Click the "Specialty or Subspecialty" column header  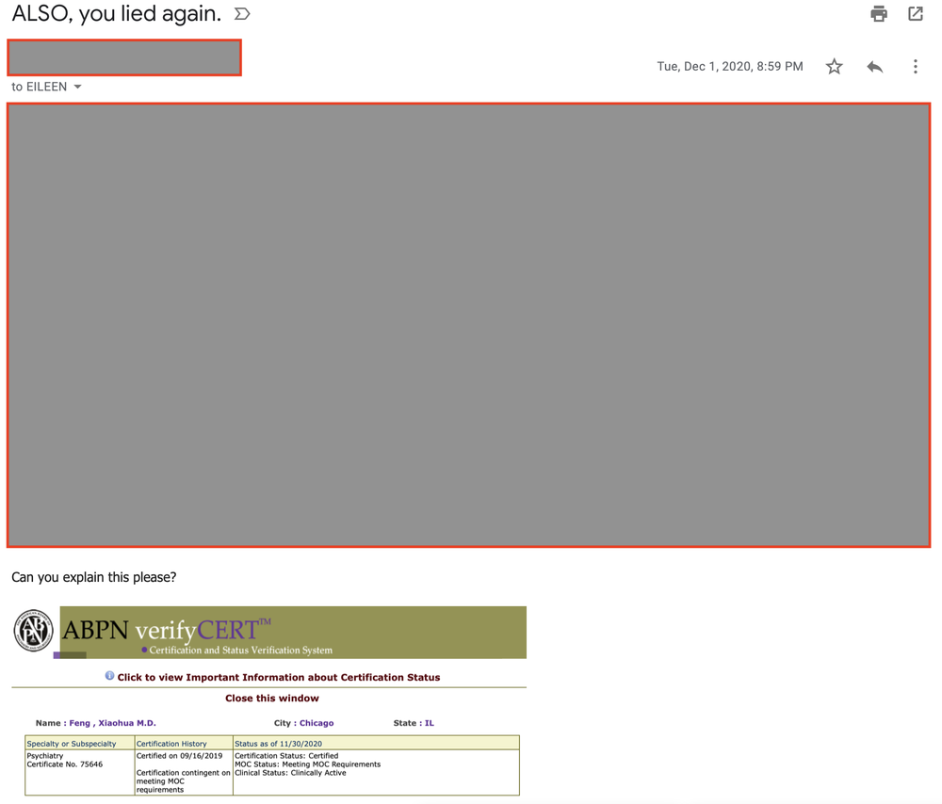72,744
